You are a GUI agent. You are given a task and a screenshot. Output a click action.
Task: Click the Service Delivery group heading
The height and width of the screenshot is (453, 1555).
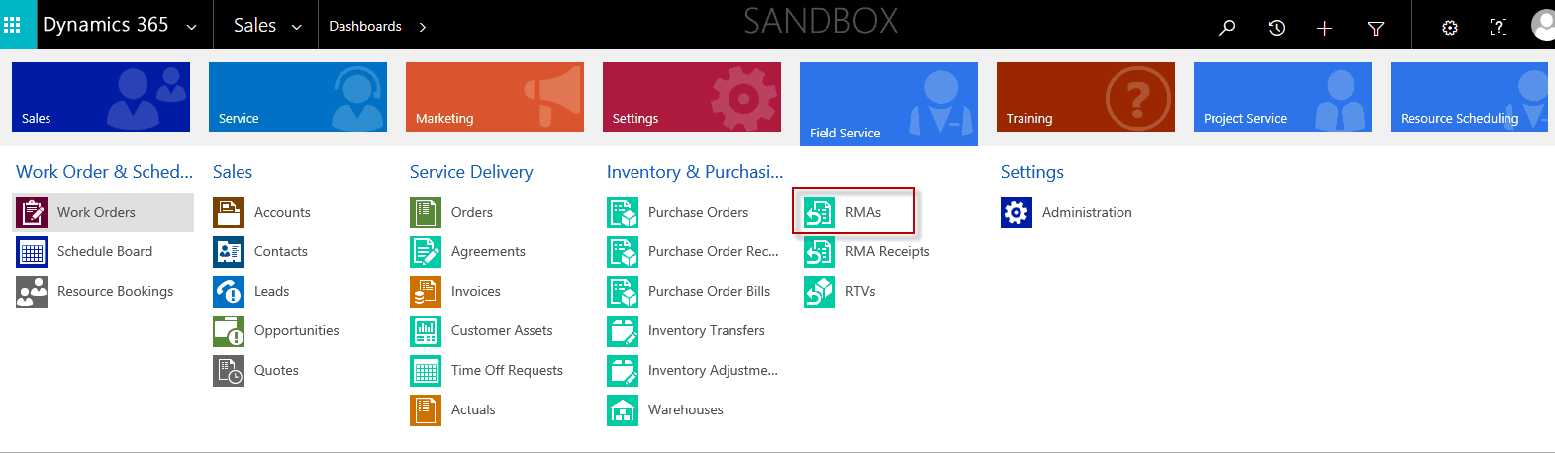pyautogui.click(x=471, y=172)
